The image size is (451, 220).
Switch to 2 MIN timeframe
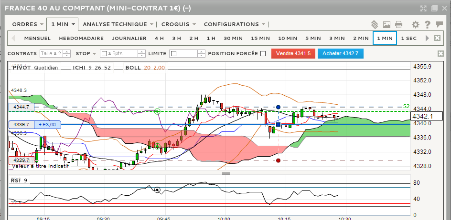point(361,38)
